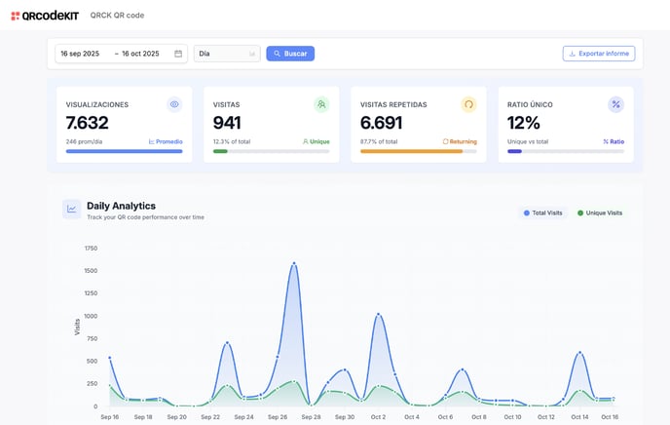Toggle Total Visits legend series
Viewport: 670px width, 425px height.
click(542, 212)
